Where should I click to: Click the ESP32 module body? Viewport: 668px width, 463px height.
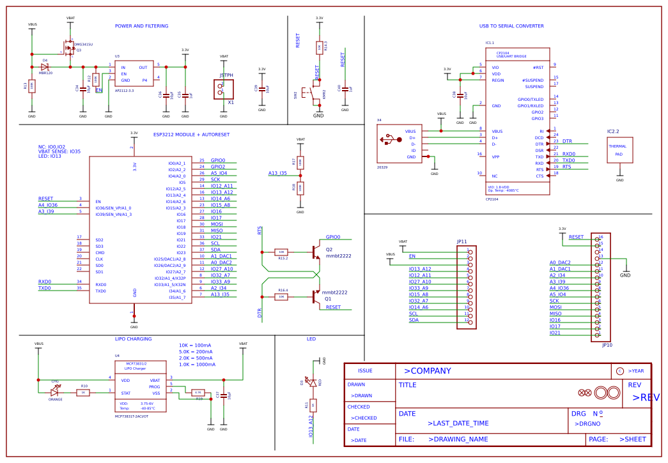tap(140, 230)
